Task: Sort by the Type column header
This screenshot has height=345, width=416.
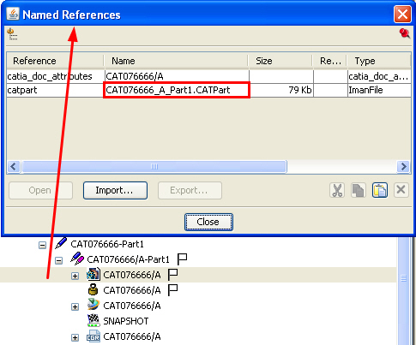Action: tap(379, 61)
